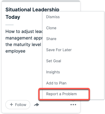Viewport: 105px width, 114px height.
Task: Click the empty white area of the card body
Action: click(x=23, y=76)
